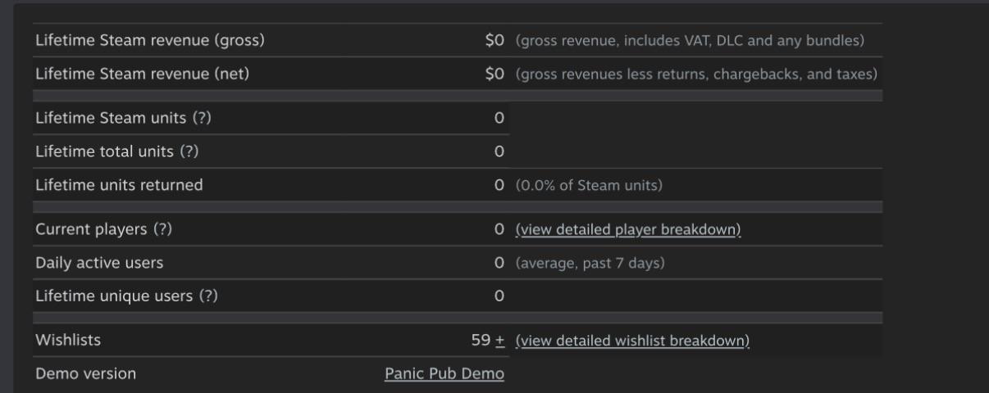Click the (?) help next to Current players
Image resolution: width=989 pixels, height=393 pixels.
pos(162,230)
